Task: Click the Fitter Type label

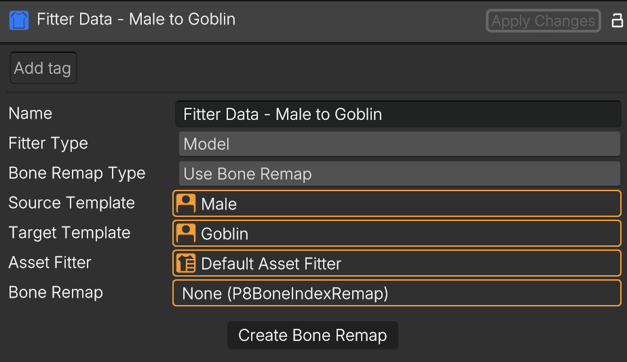Action: pyautogui.click(x=48, y=144)
